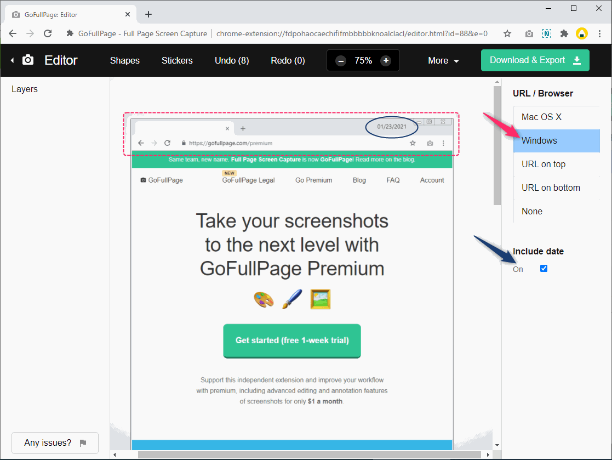Click Download & Export button
612x460 pixels.
[535, 60]
